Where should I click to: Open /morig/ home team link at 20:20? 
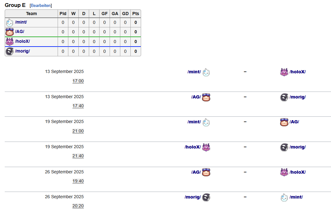point(193,197)
